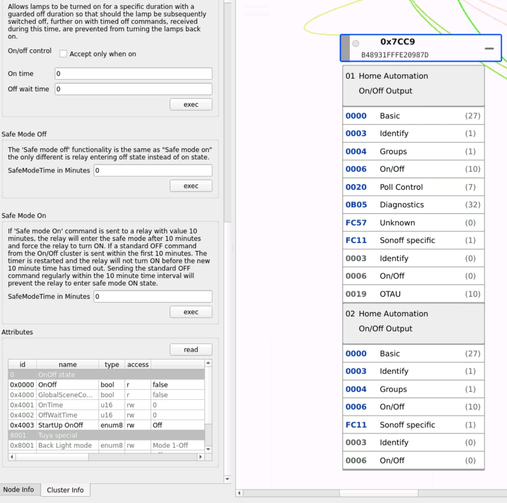Click endpoint 02 Home Automation header
Viewport: 507px width, 503px height.
pos(413,321)
